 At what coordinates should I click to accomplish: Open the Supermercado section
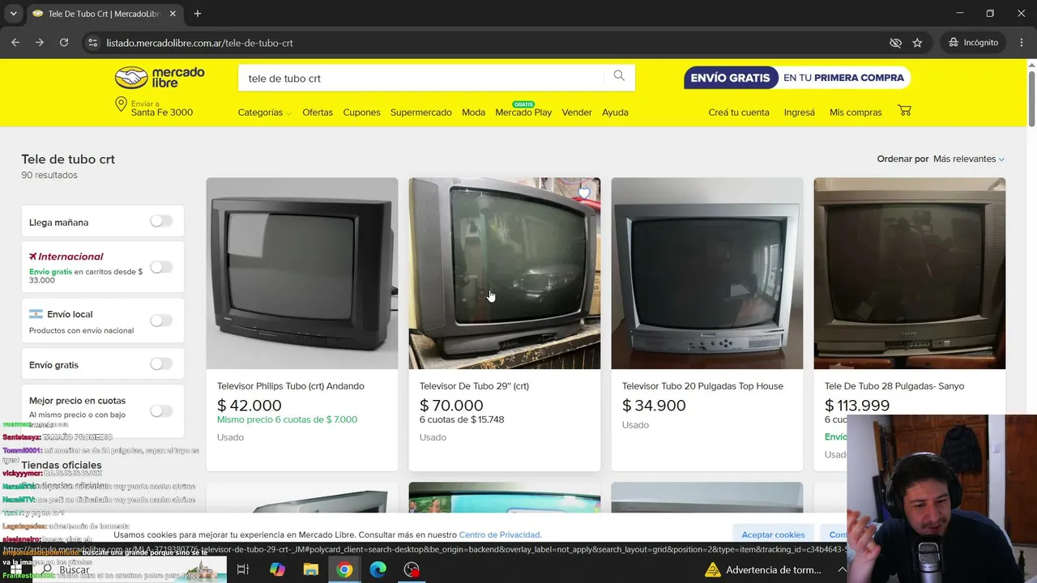421,113
